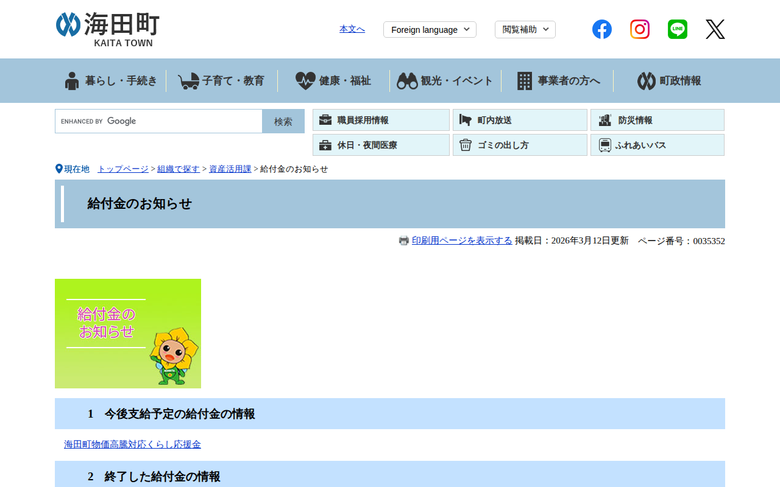Open the LINE app icon
The width and height of the screenshot is (780, 487).
pyautogui.click(x=677, y=29)
